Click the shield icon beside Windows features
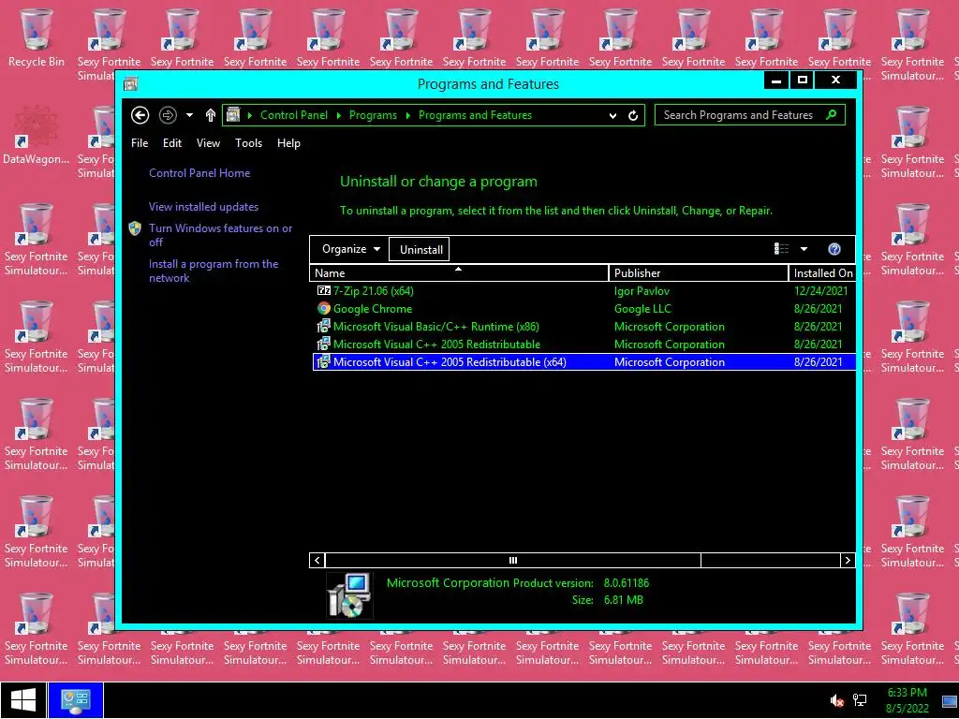The height and width of the screenshot is (719, 959). point(135,228)
